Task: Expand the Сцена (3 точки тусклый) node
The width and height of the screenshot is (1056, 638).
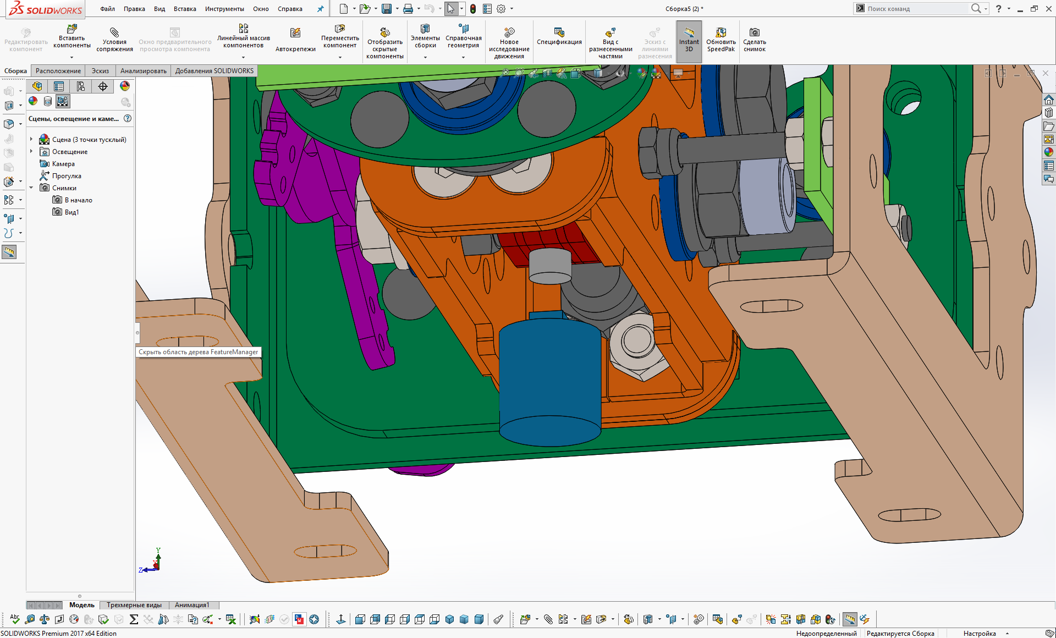Action: coord(31,140)
